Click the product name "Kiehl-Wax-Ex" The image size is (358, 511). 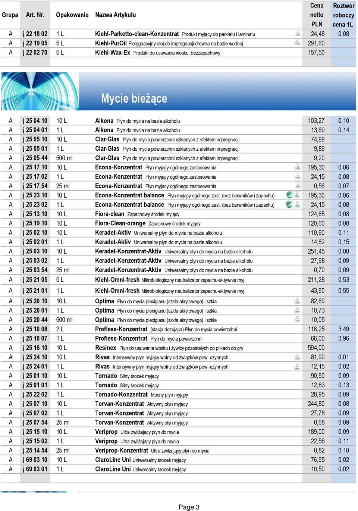[113, 53]
